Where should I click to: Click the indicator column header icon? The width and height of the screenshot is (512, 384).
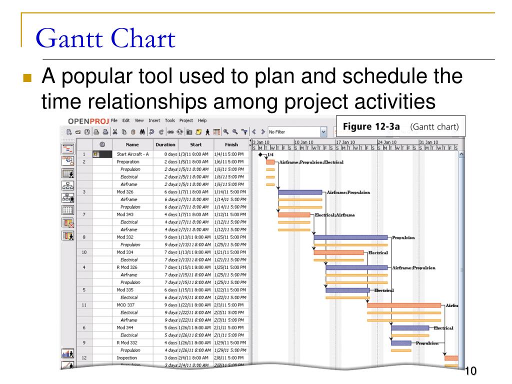click(x=102, y=144)
